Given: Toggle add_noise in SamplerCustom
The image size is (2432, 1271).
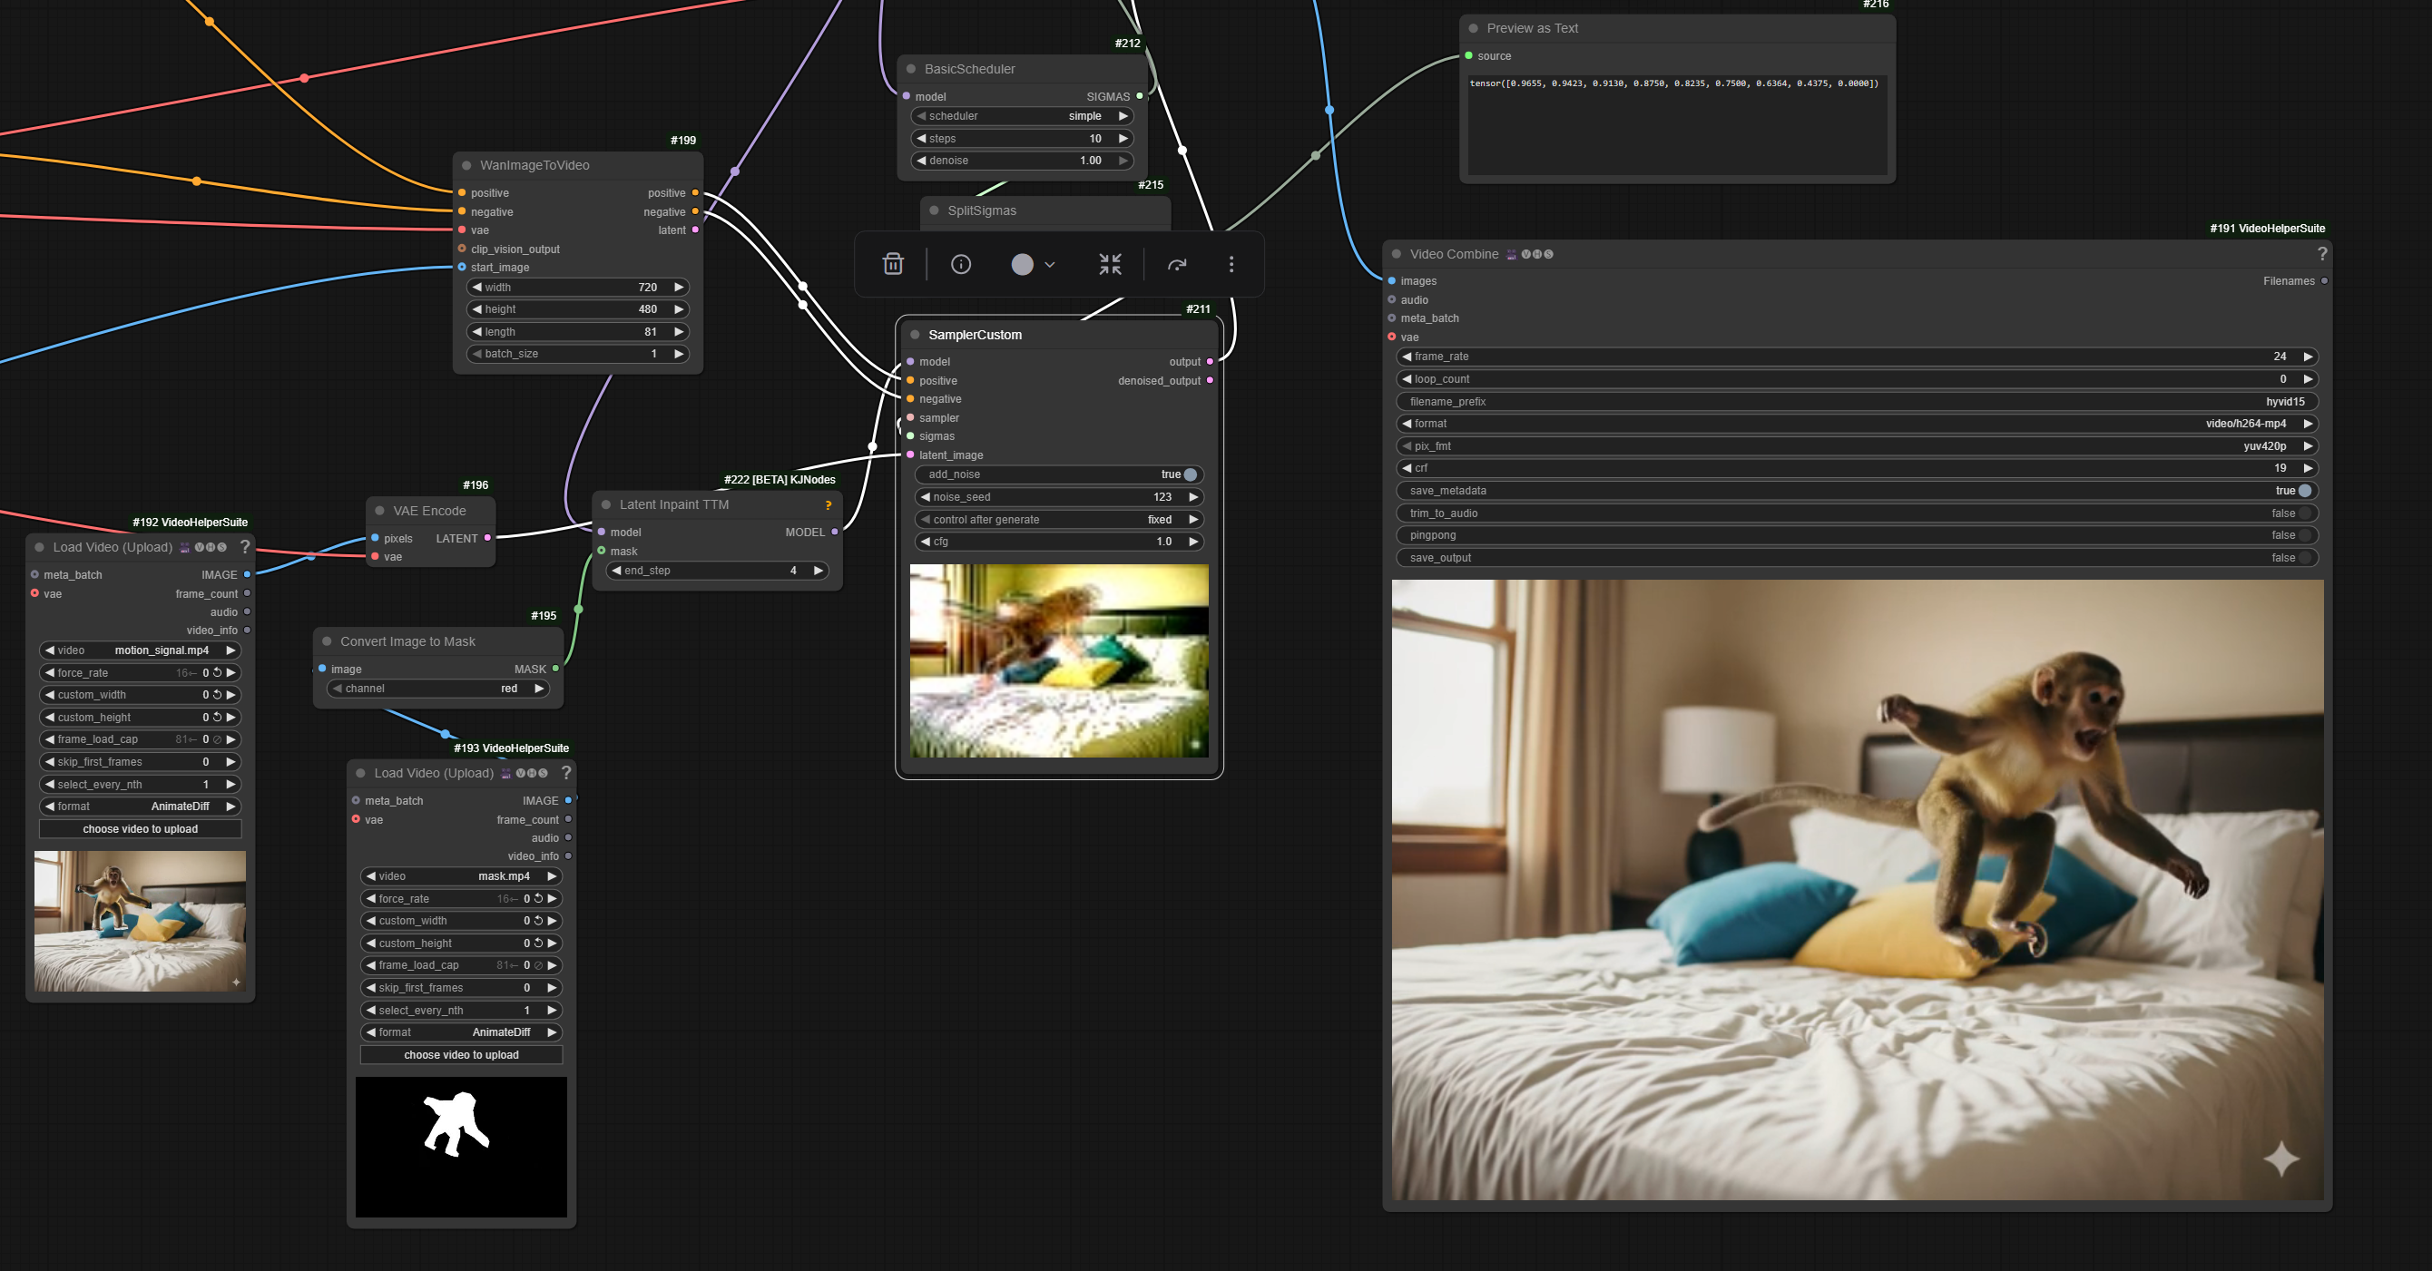Looking at the screenshot, I should (x=1190, y=474).
